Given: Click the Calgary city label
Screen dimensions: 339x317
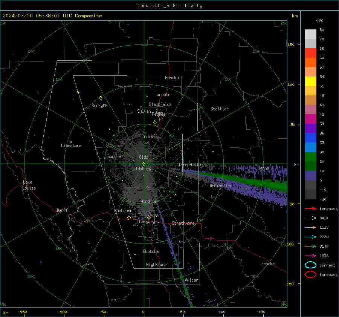Looking at the screenshot, I should click(147, 222).
